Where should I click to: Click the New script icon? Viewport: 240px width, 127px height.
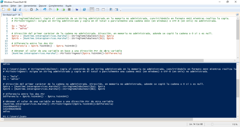(x=3, y=9)
